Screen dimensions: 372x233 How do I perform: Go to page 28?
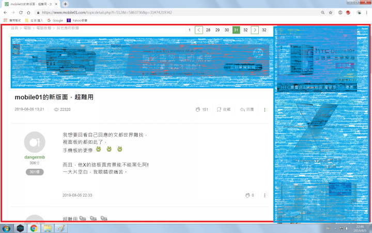tap(208, 30)
